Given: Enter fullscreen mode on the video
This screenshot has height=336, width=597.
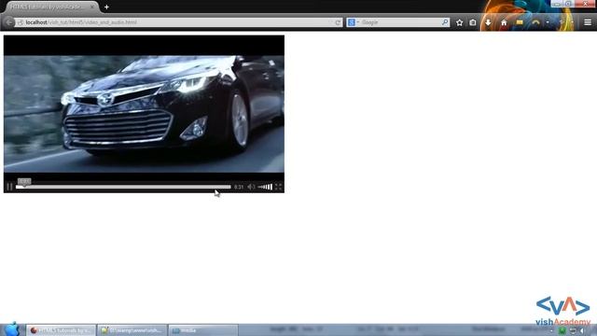Looking at the screenshot, I should pos(278,187).
